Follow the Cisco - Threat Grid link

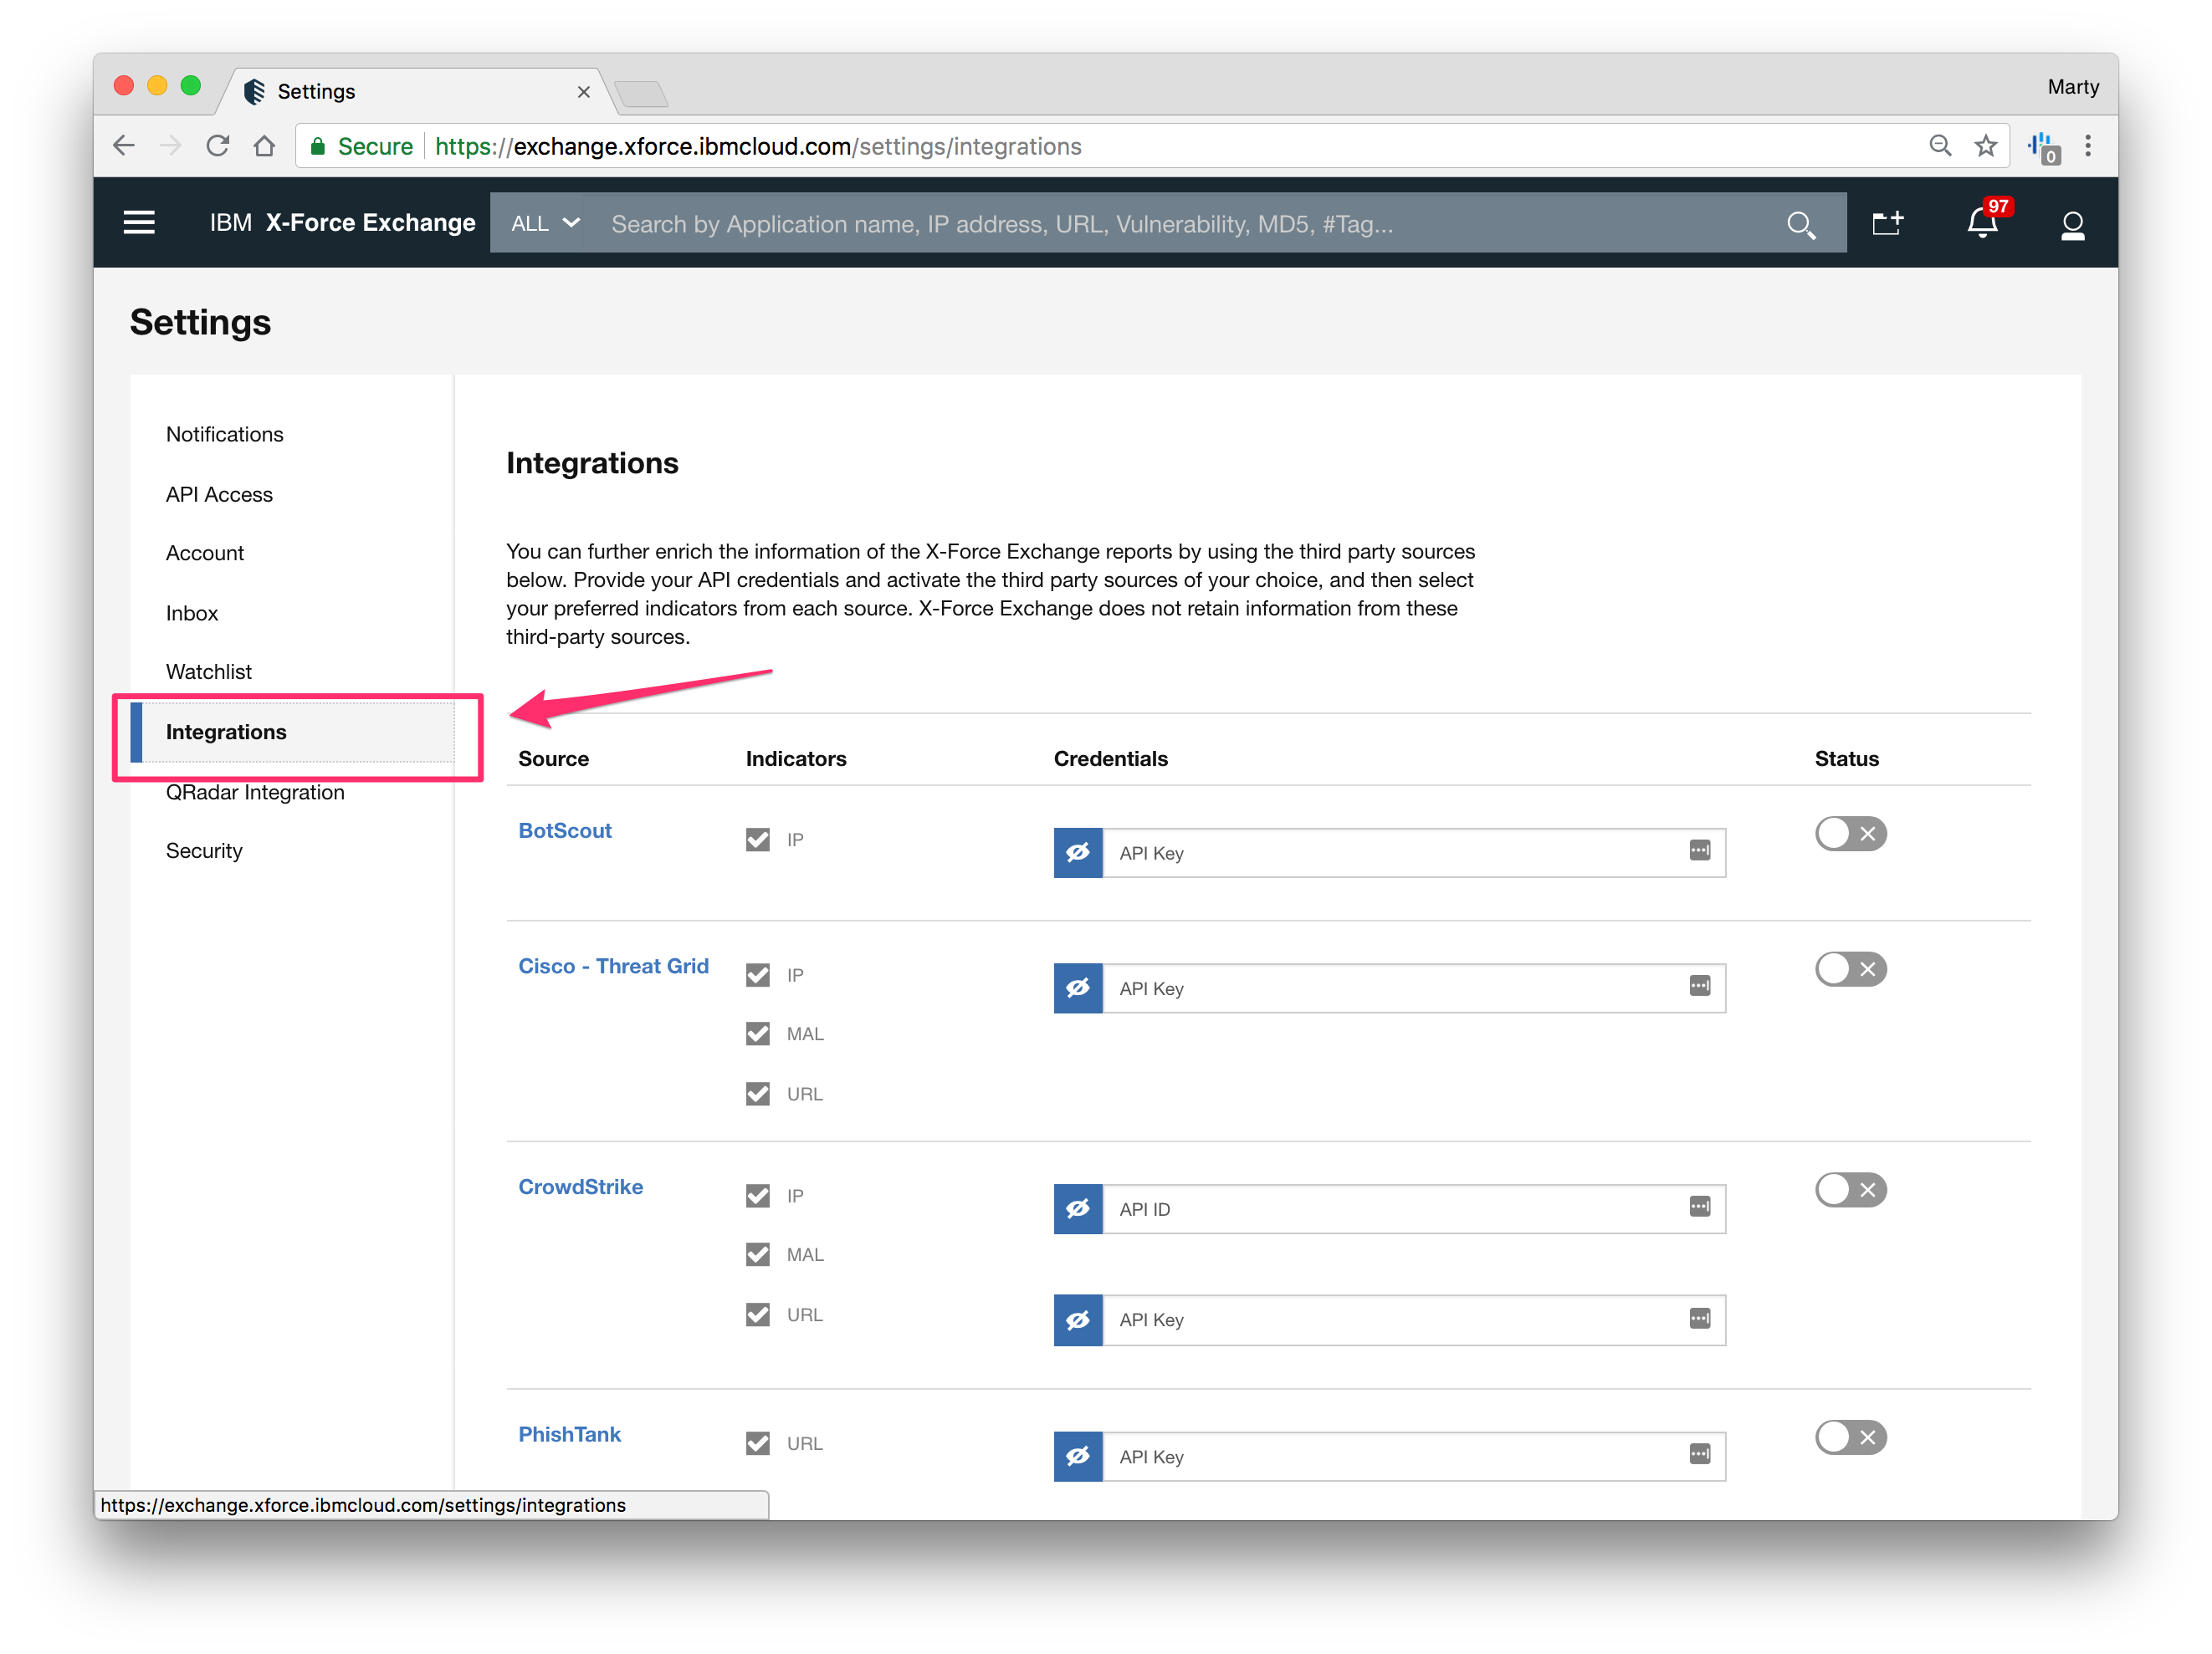(x=613, y=966)
